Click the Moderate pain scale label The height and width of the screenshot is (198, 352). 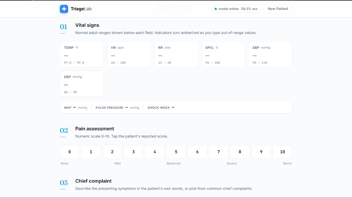tap(174, 163)
